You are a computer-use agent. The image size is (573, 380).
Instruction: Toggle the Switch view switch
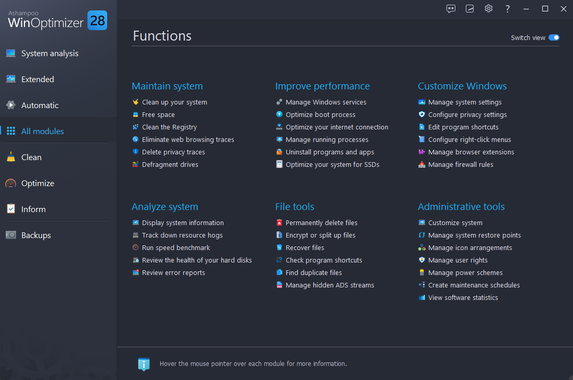click(x=553, y=37)
